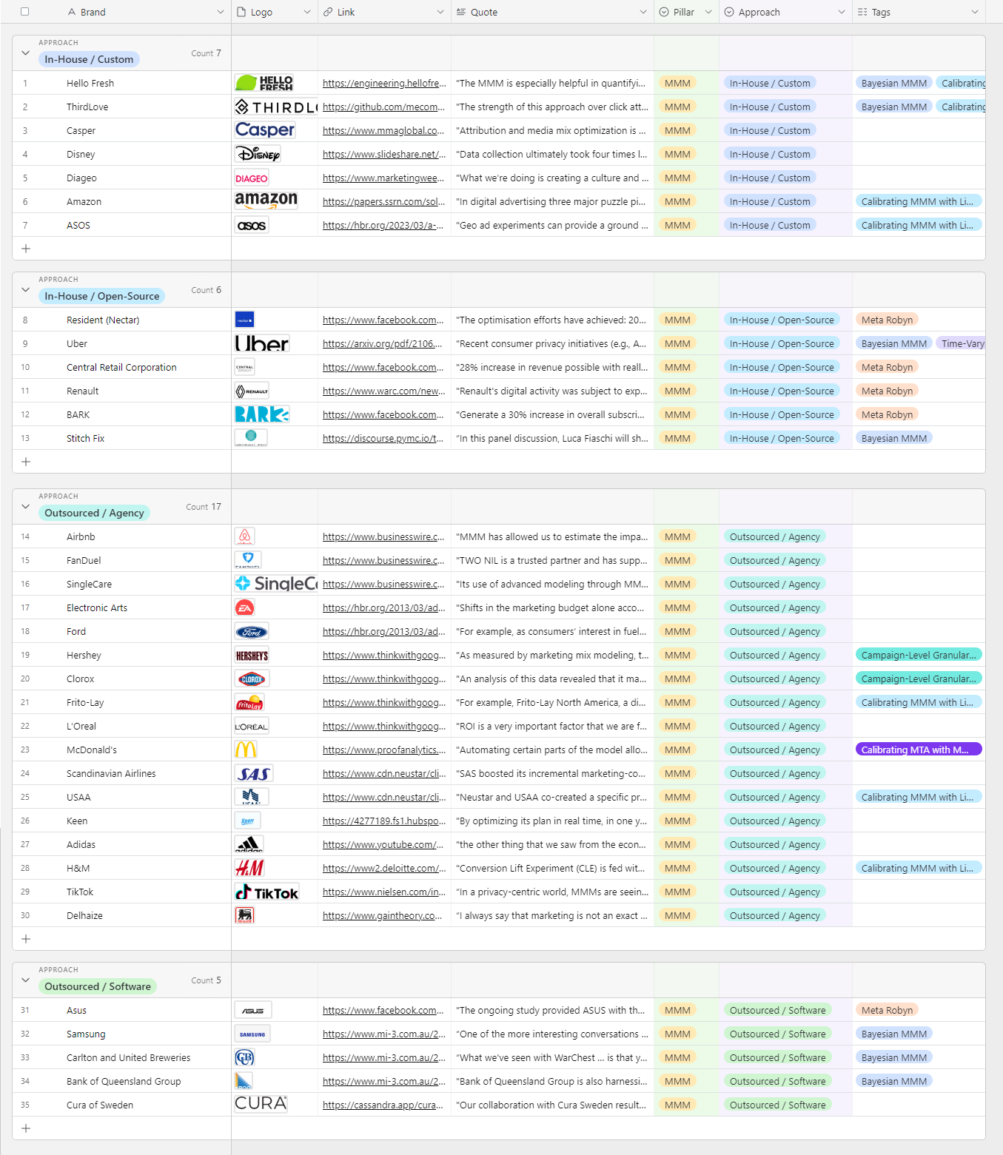Open the Uber logo attachment

tap(262, 343)
